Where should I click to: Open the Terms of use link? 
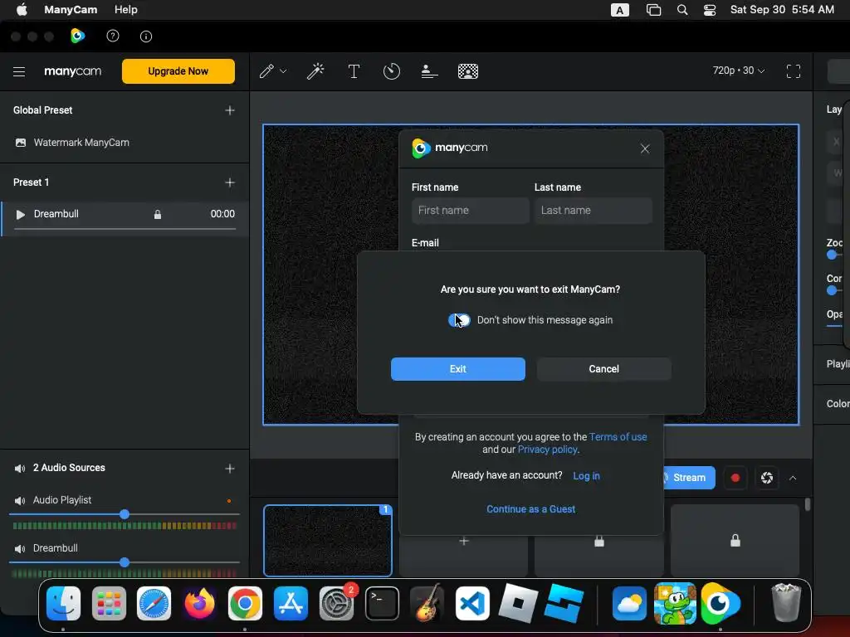[x=618, y=436]
